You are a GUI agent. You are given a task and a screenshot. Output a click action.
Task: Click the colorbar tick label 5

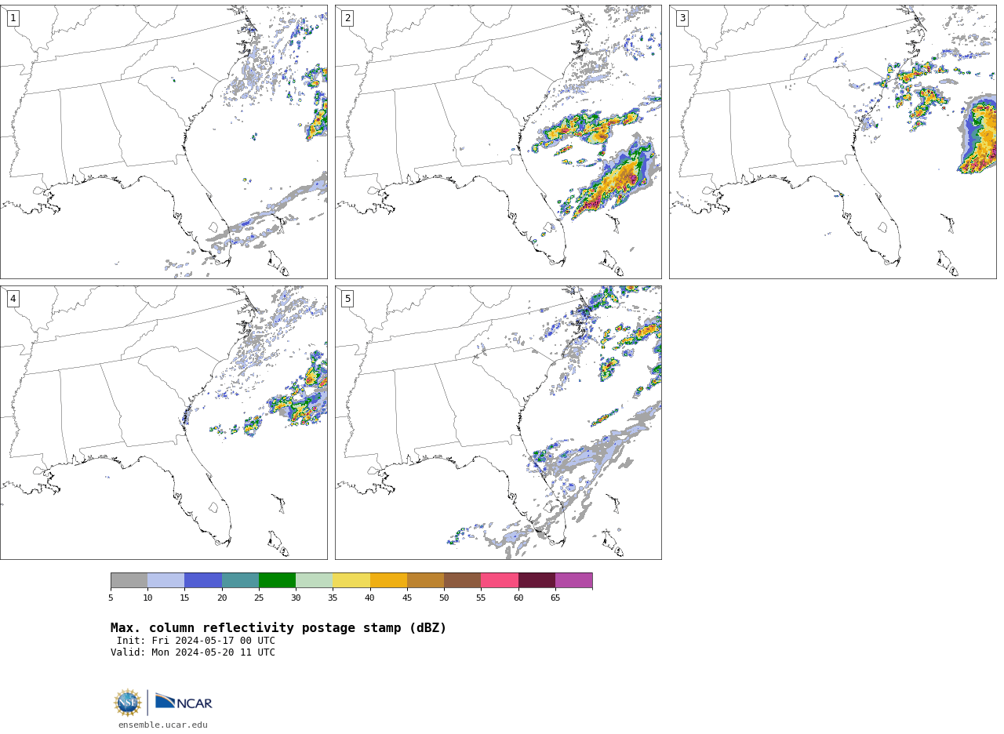coord(111,598)
